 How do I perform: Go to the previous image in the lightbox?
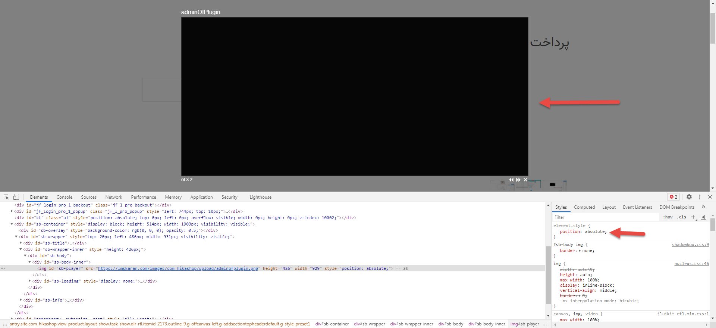[x=511, y=180]
